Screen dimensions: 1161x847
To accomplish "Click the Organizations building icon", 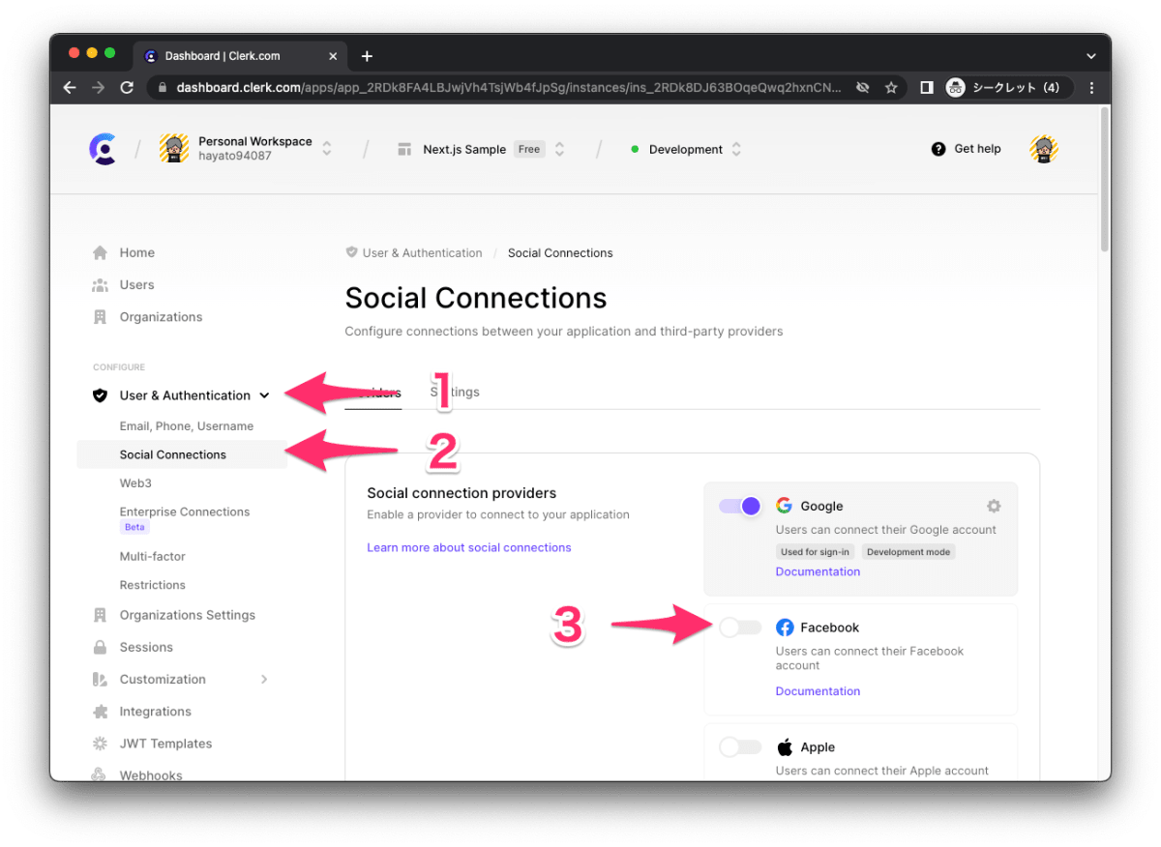I will pyautogui.click(x=100, y=317).
